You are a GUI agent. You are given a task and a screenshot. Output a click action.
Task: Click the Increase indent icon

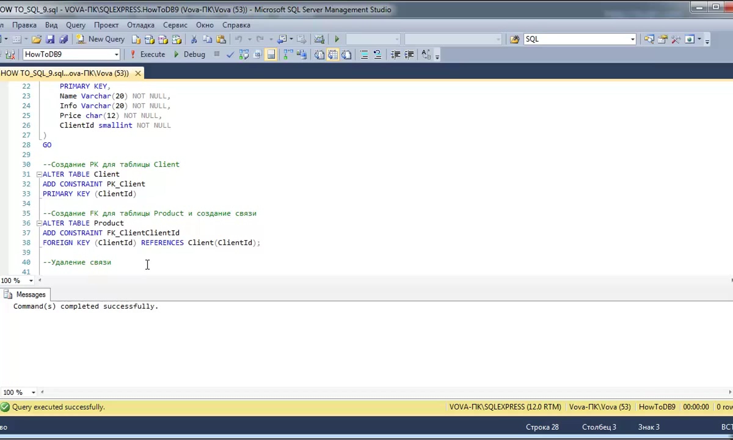coord(409,55)
